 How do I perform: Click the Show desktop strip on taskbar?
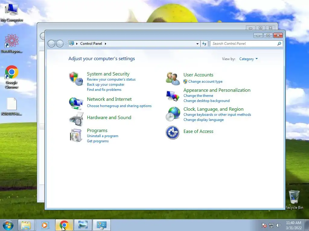[x=307, y=225]
